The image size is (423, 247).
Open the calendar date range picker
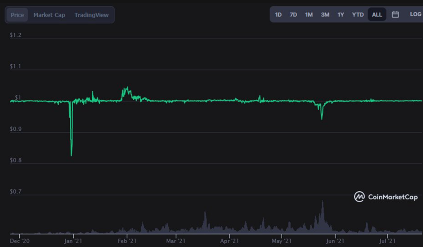point(395,14)
